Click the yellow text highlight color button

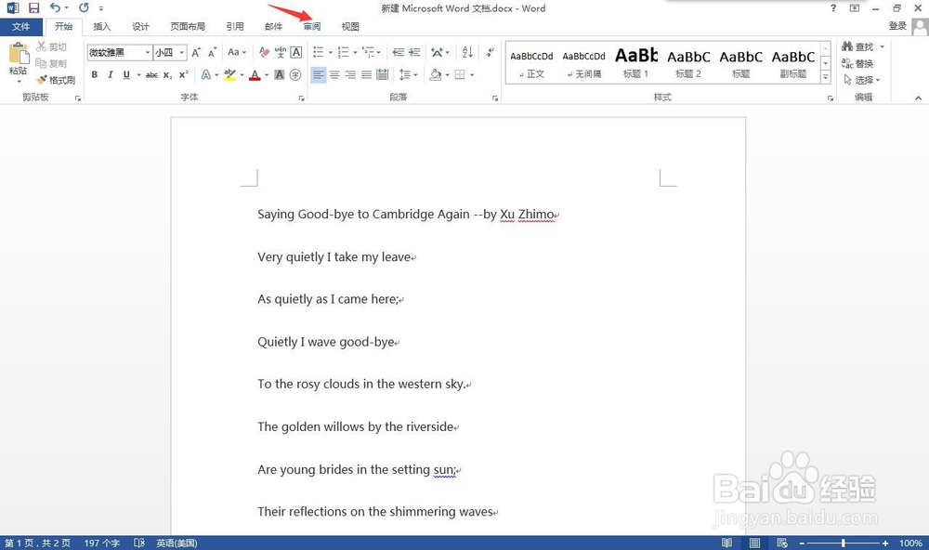(x=229, y=74)
